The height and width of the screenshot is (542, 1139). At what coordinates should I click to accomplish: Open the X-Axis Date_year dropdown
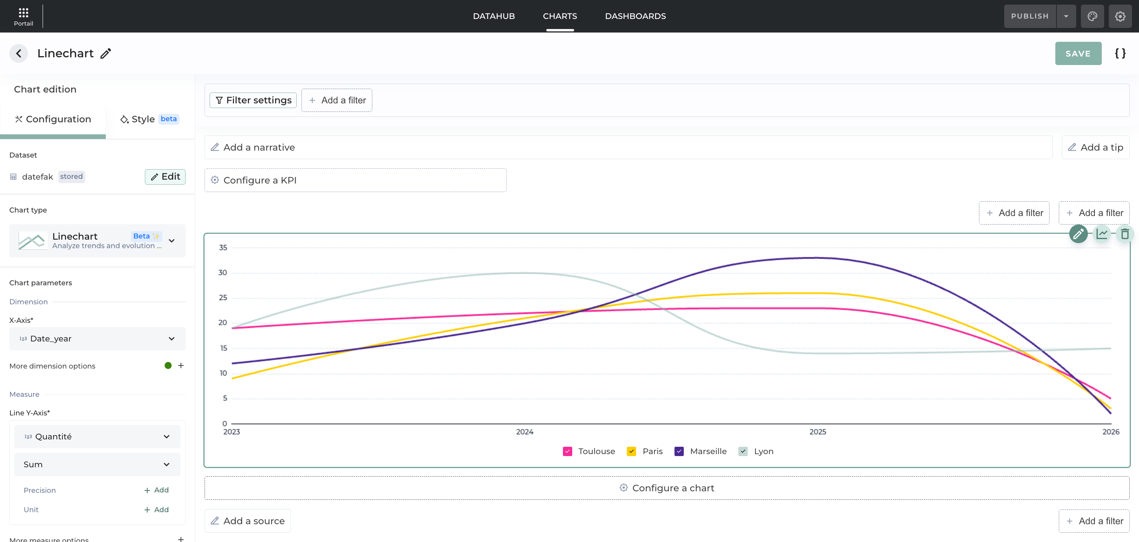point(97,338)
